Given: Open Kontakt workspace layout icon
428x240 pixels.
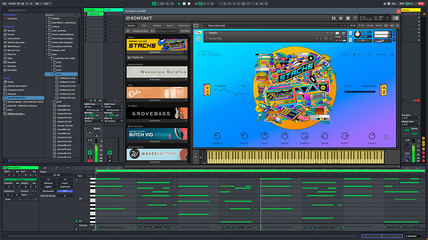Looking at the screenshot, I should pyautogui.click(x=348, y=18).
